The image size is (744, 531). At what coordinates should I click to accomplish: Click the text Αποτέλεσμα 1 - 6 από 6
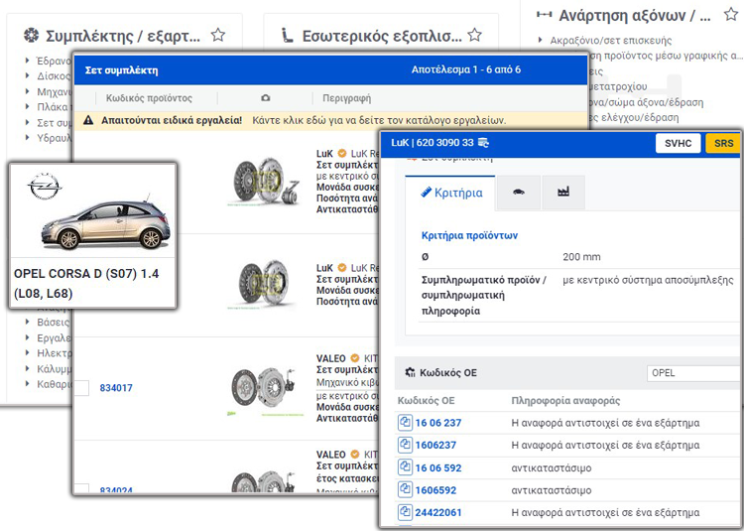tap(466, 69)
